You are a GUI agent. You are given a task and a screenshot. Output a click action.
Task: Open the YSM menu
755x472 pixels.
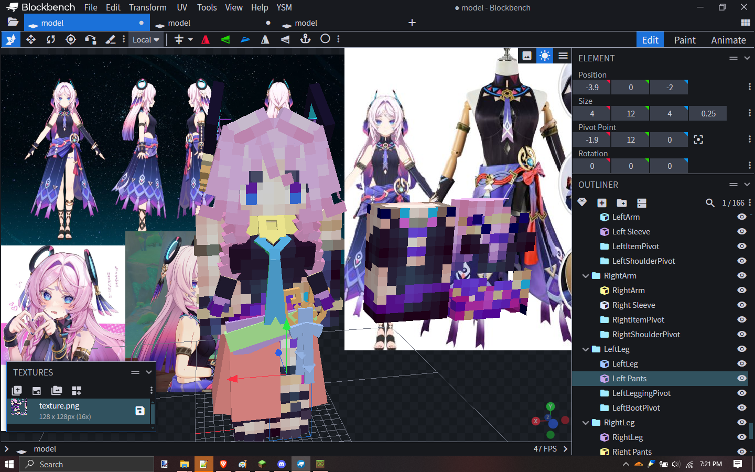point(284,7)
